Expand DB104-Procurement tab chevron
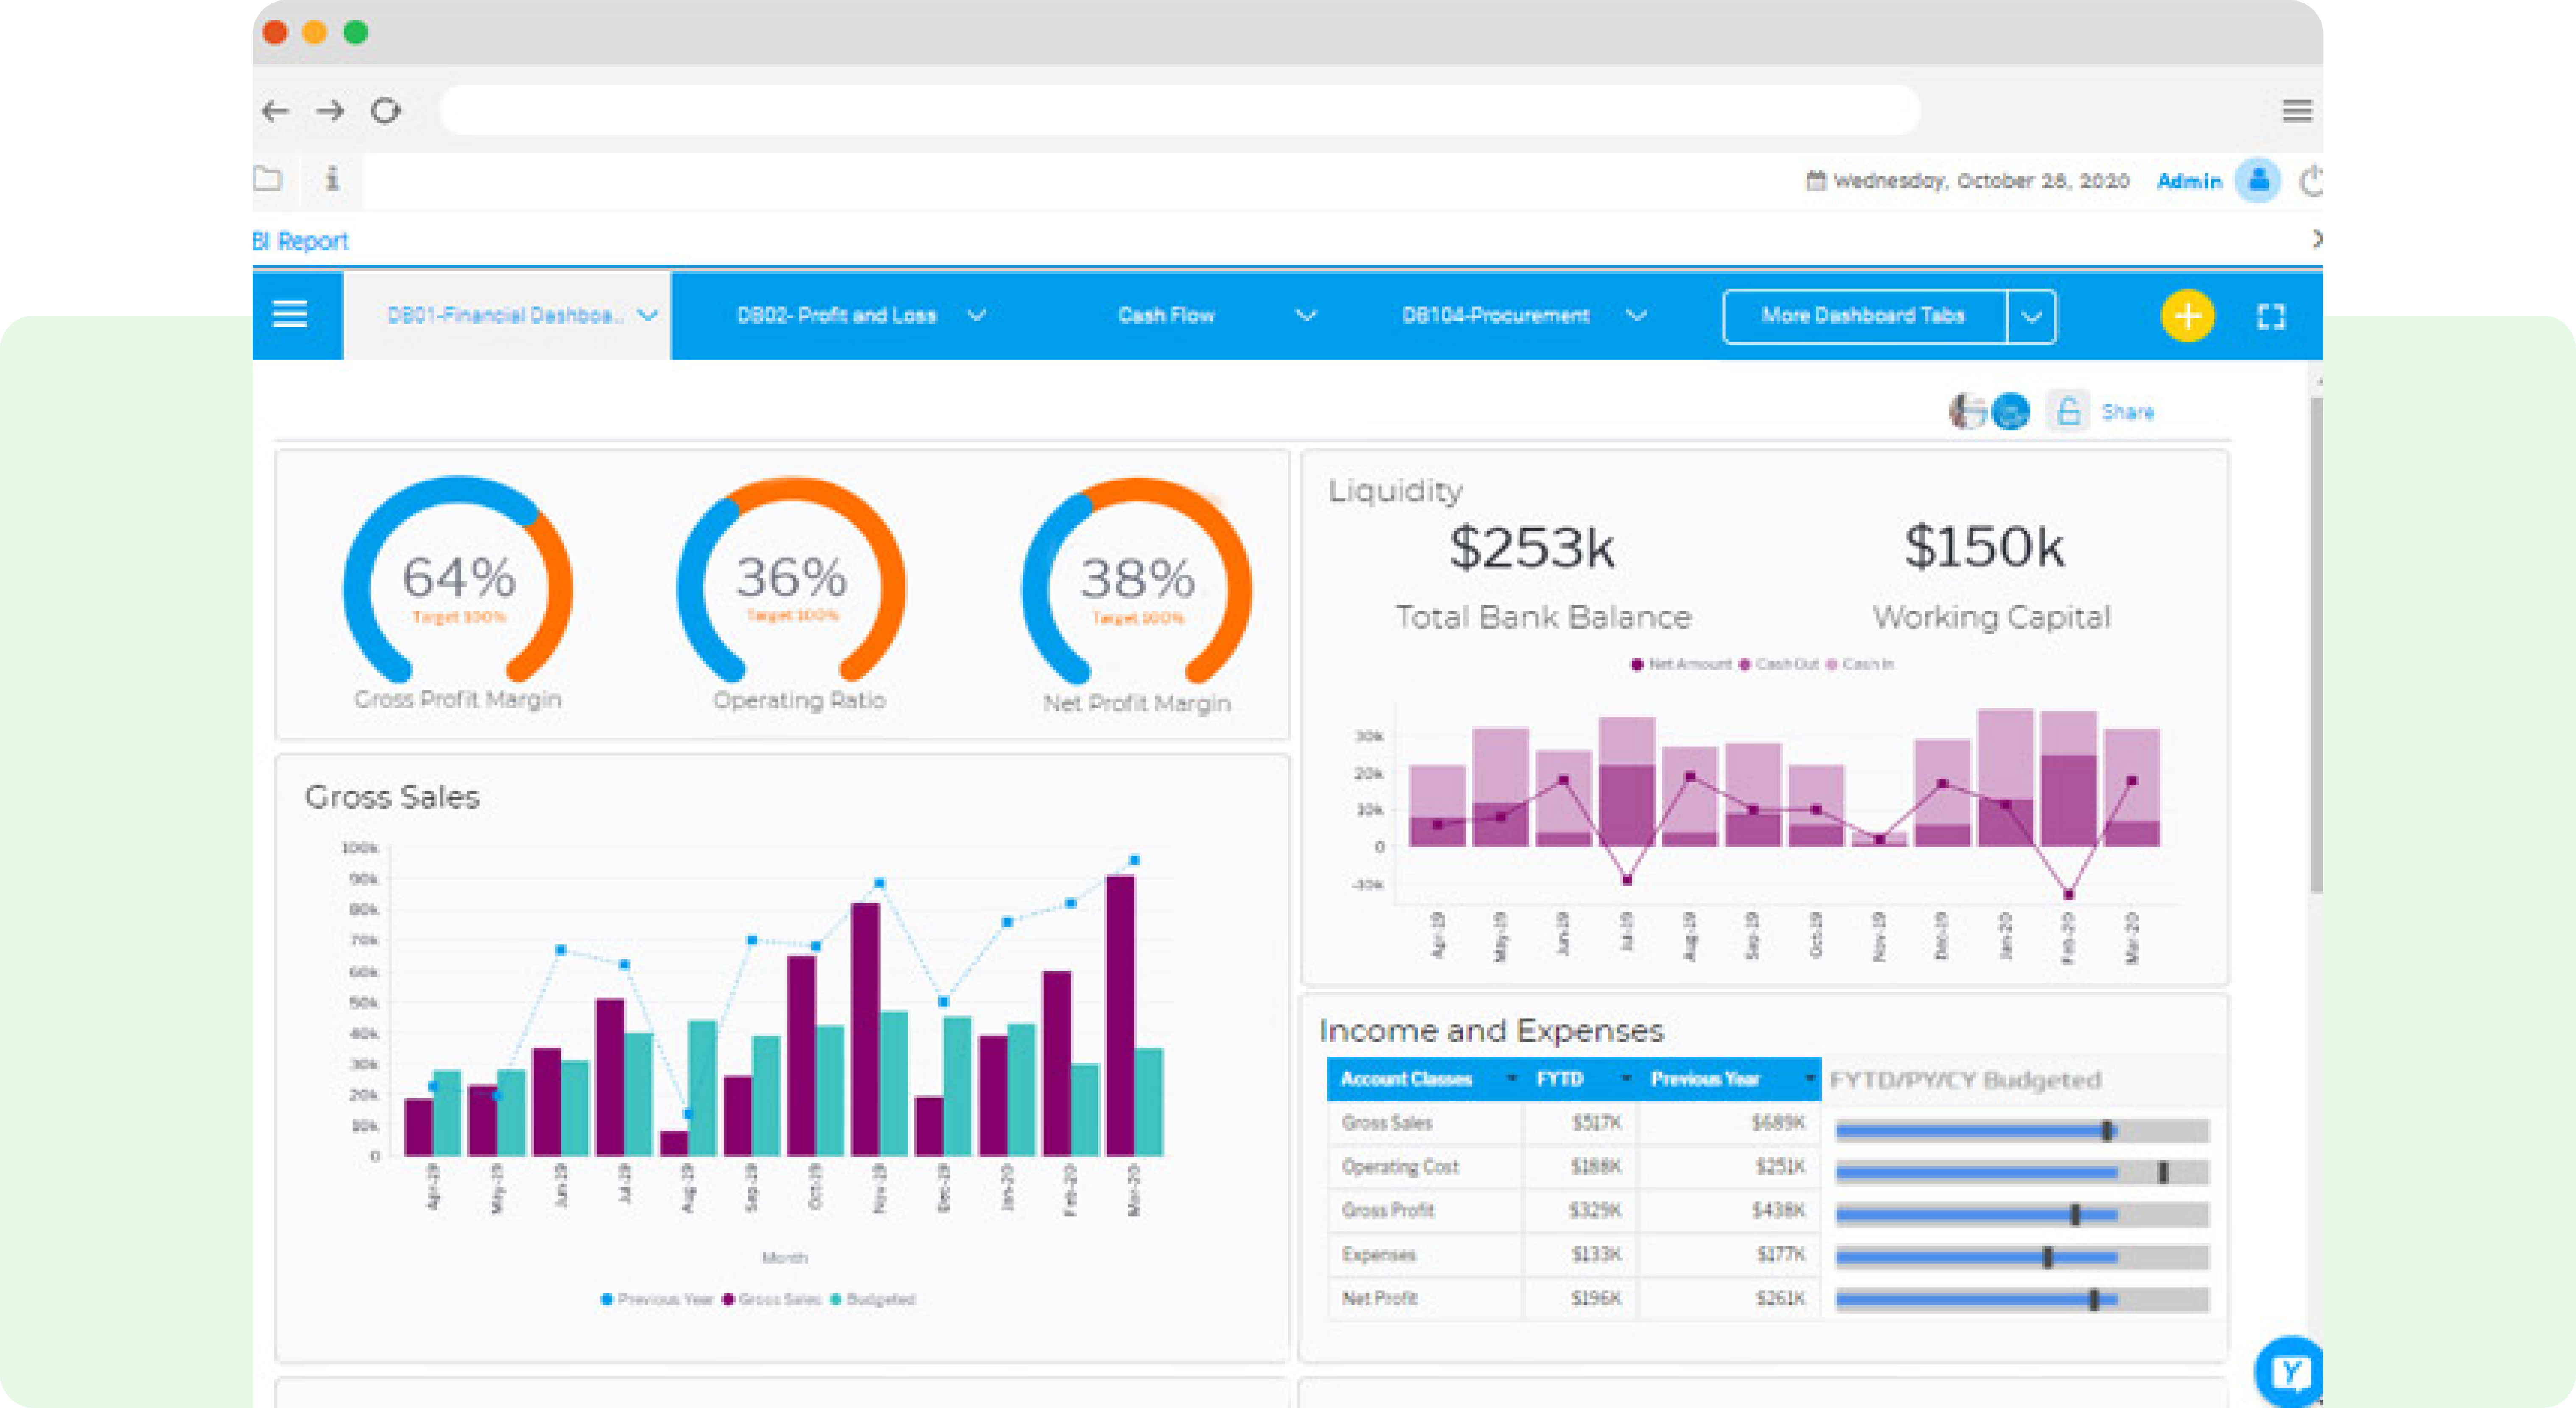The width and height of the screenshot is (2576, 1408). [x=1636, y=315]
